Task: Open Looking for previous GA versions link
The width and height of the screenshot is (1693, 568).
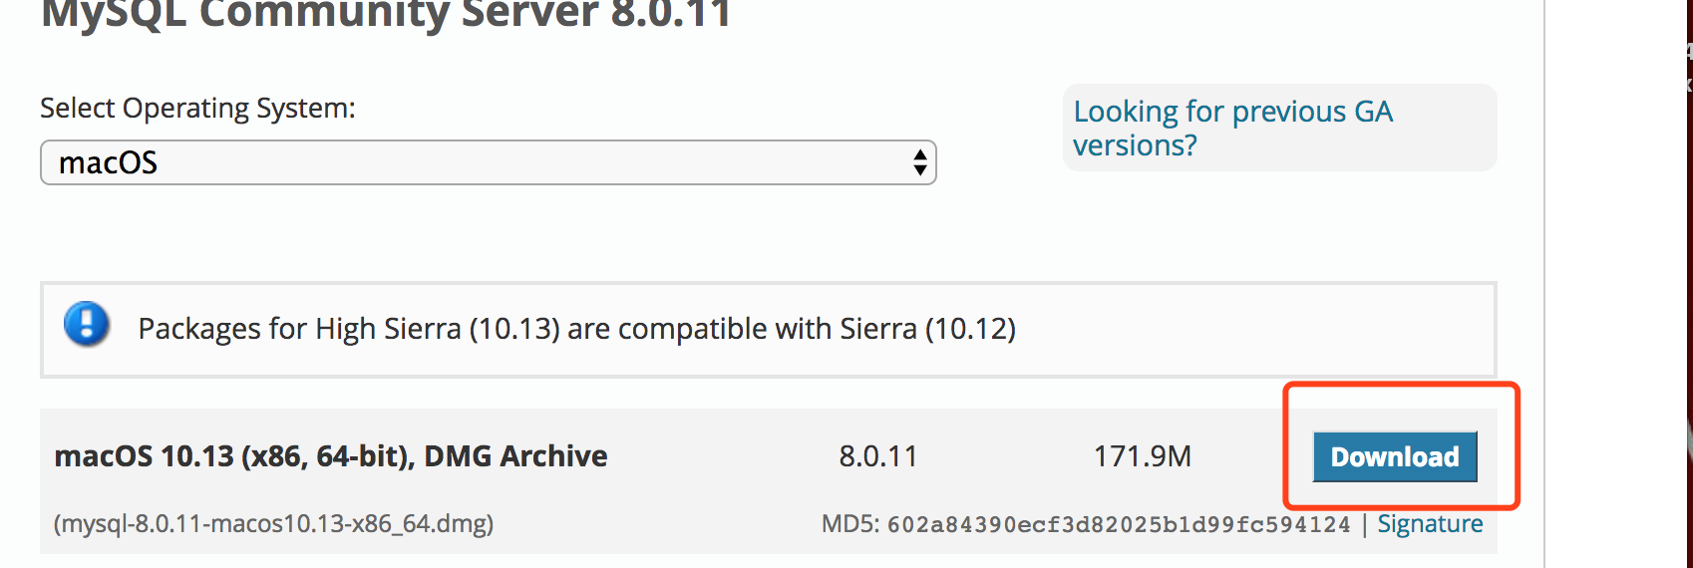Action: click(x=1233, y=128)
